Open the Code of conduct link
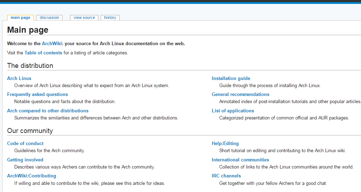This screenshot has width=361, height=192. [x=25, y=143]
